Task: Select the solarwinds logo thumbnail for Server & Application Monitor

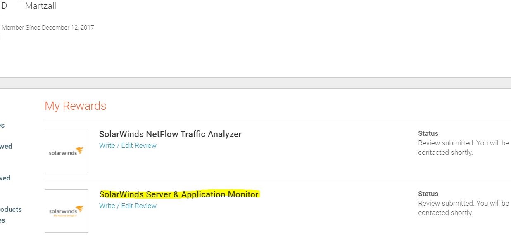Action: click(67, 211)
